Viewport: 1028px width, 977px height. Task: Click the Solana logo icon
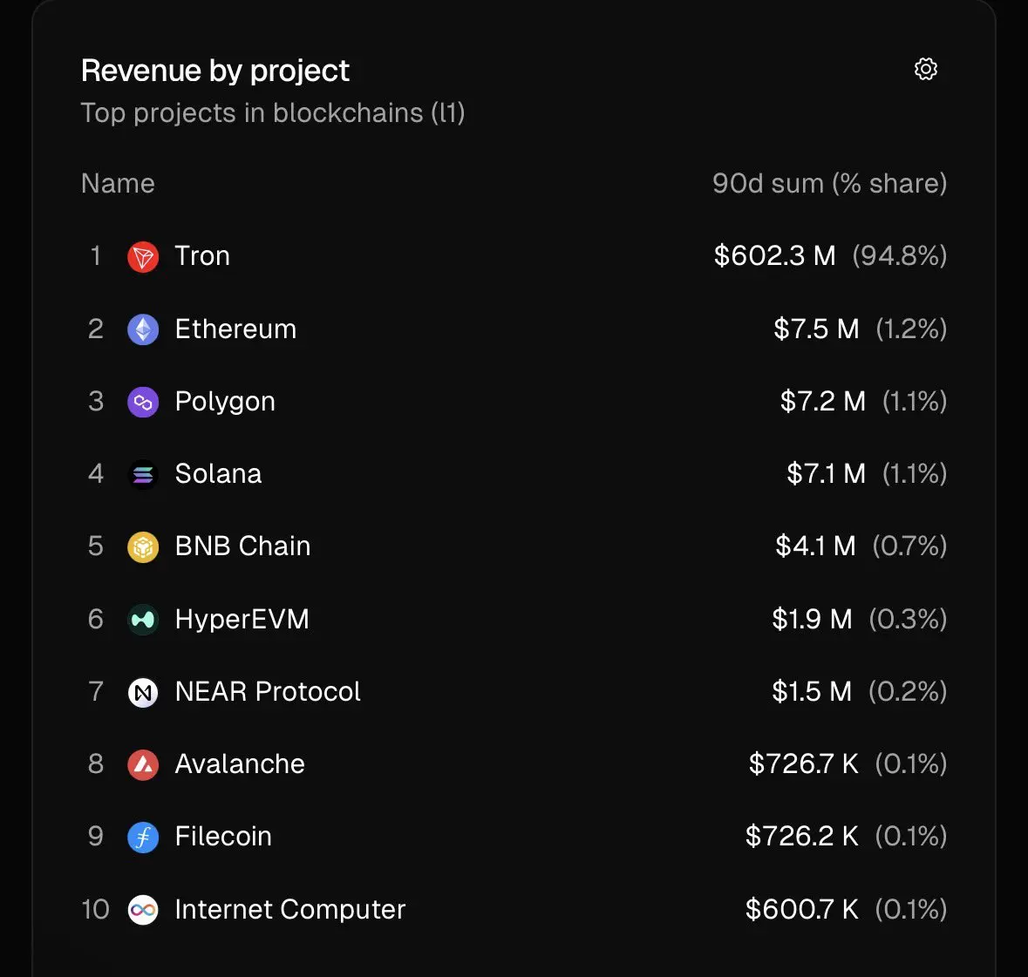point(143,474)
